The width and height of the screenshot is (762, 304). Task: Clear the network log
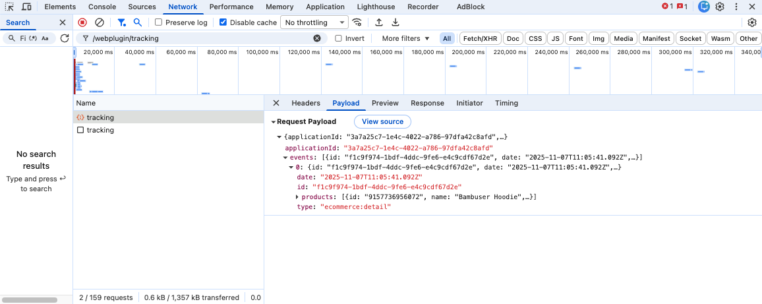coord(100,22)
